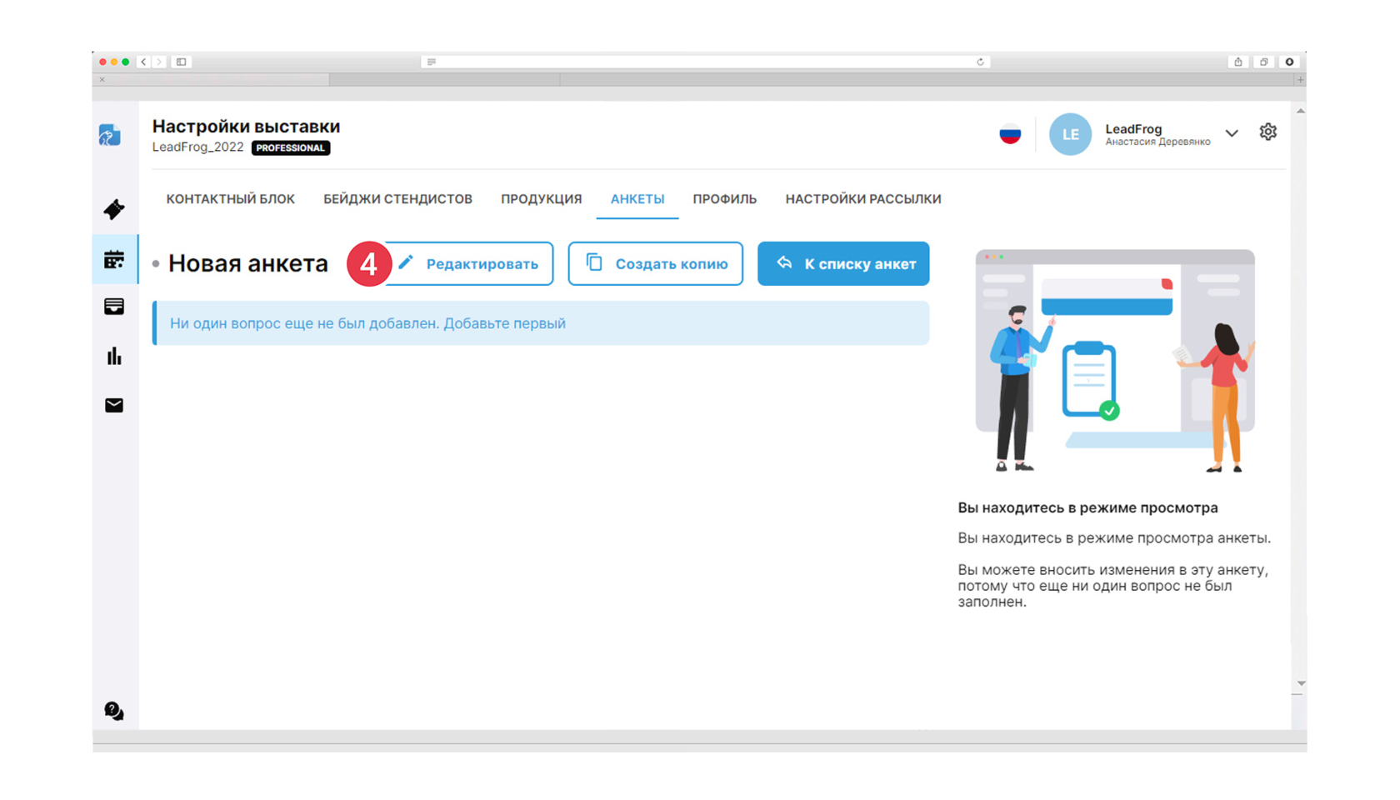The image size is (1400, 800).
Task: Open the Профиль tab
Action: point(724,199)
